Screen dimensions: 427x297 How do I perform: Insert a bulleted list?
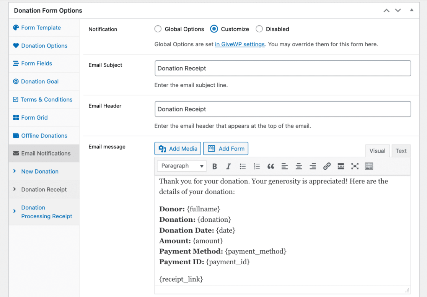coord(243,166)
